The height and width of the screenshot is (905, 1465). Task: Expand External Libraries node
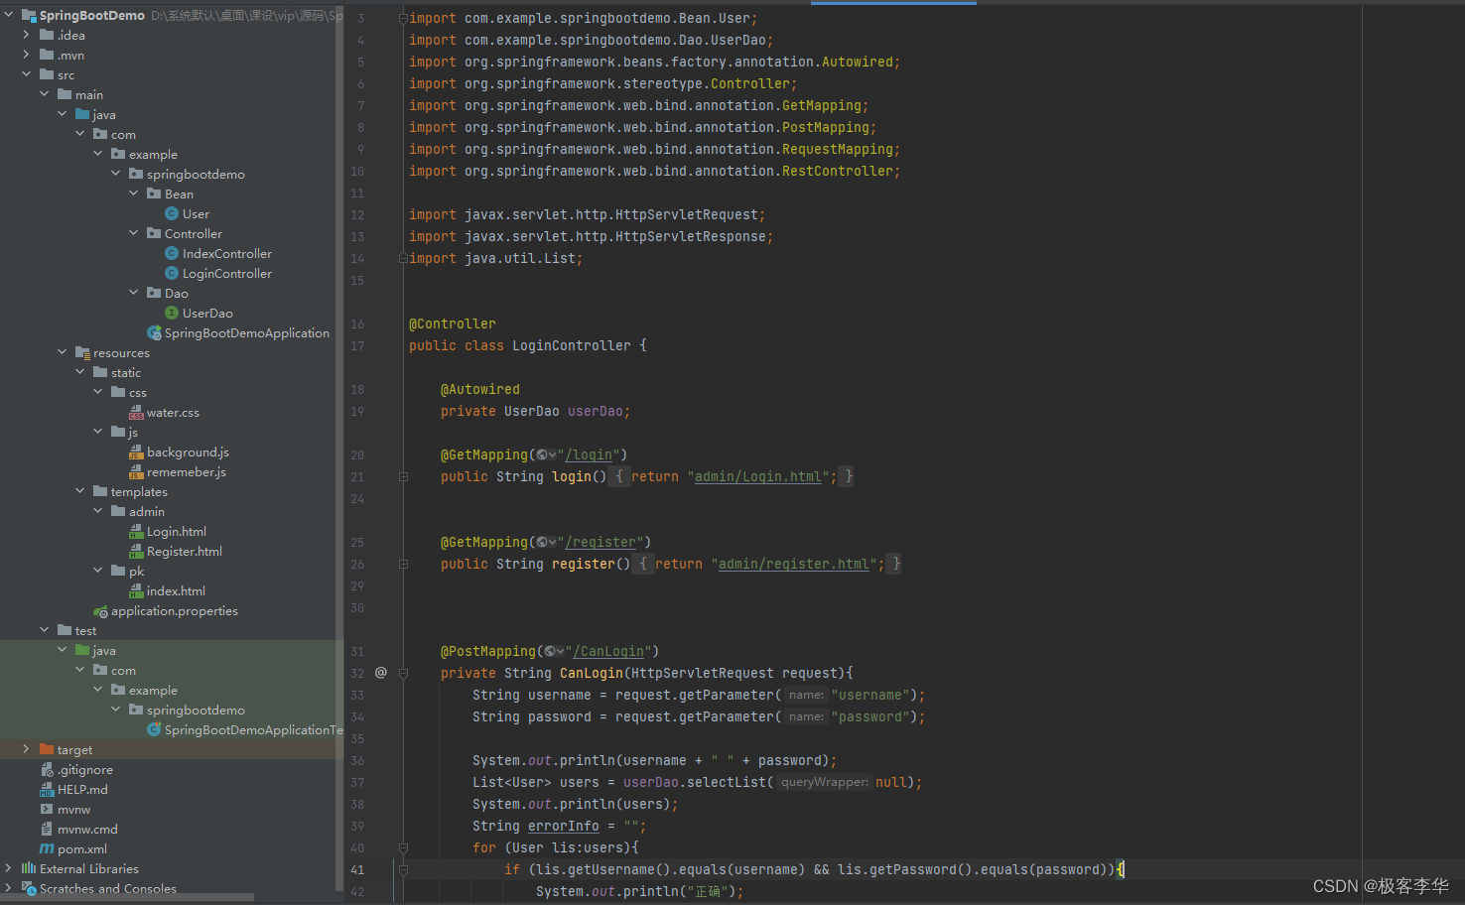9,868
